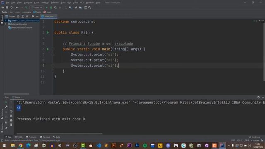Open Google Chrome from taskbar
Image resolution: width=265 pixels, height=149 pixels.
pos(20,145)
